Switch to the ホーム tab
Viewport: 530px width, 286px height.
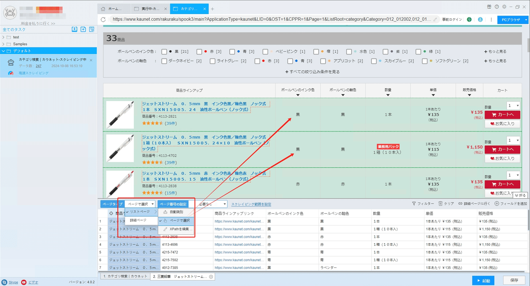[x=114, y=9]
